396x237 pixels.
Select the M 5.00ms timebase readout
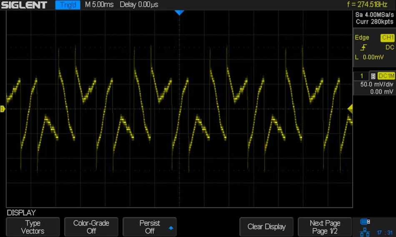[99, 5]
